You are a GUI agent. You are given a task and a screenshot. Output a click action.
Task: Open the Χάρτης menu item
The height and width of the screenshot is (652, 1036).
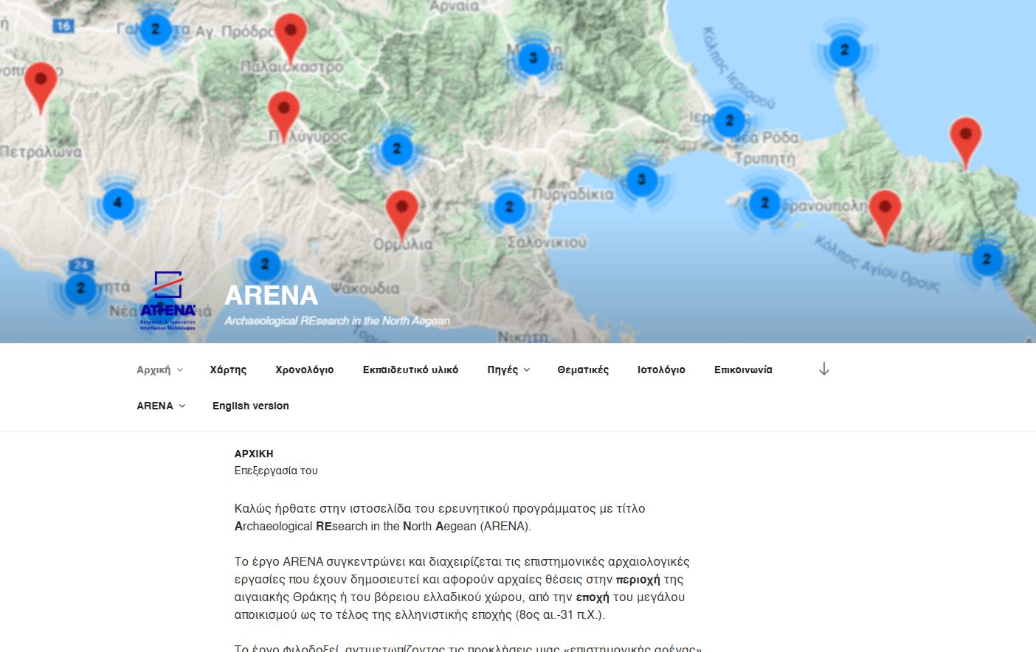point(228,370)
